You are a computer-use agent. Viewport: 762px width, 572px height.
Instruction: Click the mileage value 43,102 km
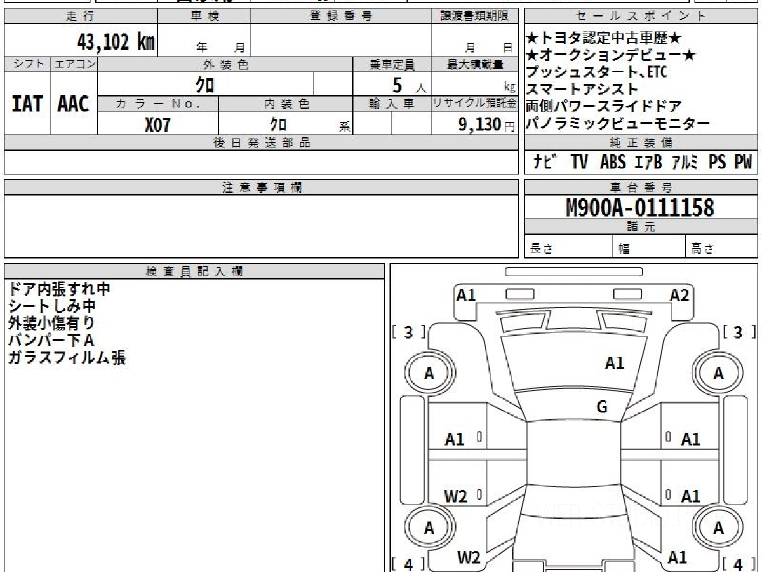click(x=116, y=43)
